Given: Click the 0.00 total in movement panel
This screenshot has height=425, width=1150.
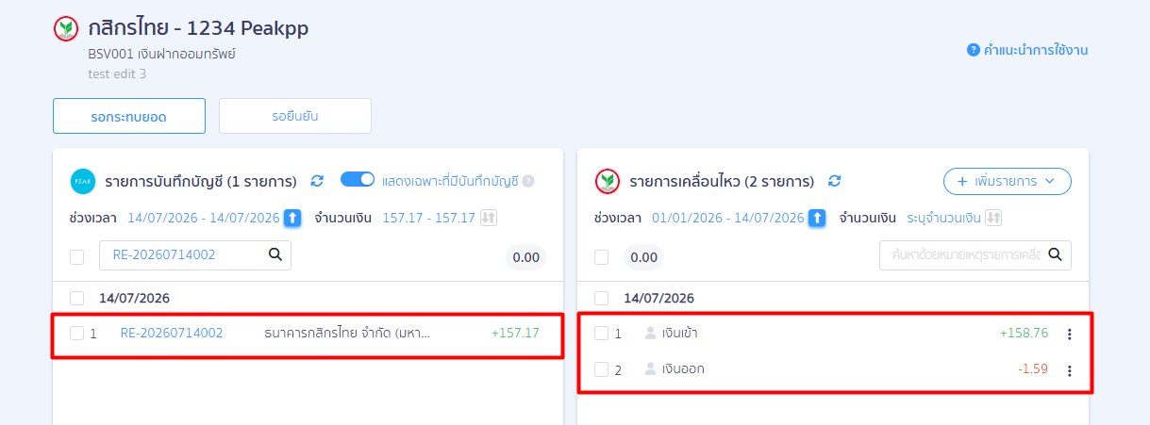Looking at the screenshot, I should tap(643, 257).
